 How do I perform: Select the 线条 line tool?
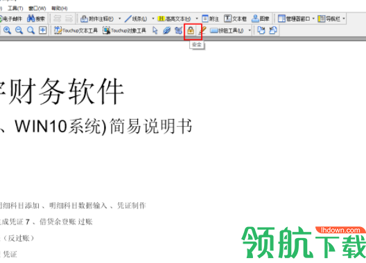136,19
